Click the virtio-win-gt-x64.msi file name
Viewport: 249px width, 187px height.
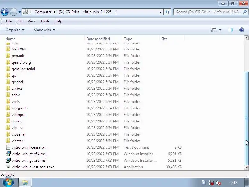[x=29, y=154]
